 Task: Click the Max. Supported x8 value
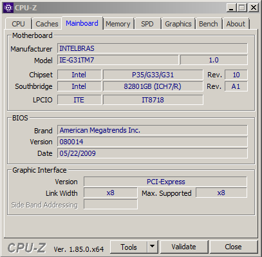(x=221, y=193)
